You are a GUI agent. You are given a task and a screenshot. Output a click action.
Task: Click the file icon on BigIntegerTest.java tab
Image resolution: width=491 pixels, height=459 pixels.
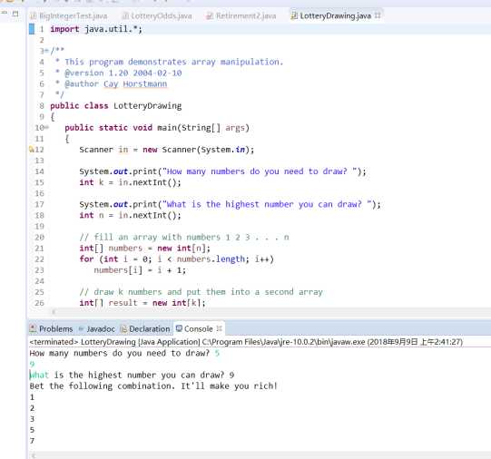tap(34, 15)
